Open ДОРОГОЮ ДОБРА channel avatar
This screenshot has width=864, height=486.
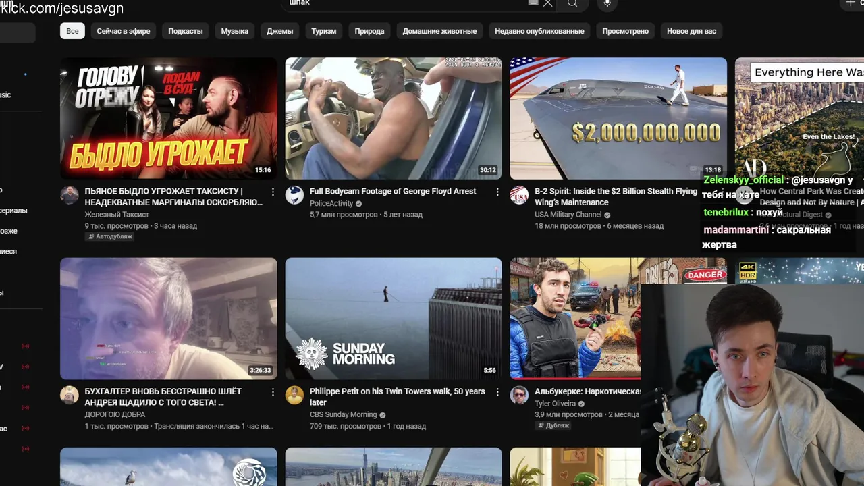[x=70, y=395]
